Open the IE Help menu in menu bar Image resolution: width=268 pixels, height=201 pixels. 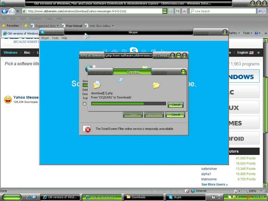click(59, 19)
